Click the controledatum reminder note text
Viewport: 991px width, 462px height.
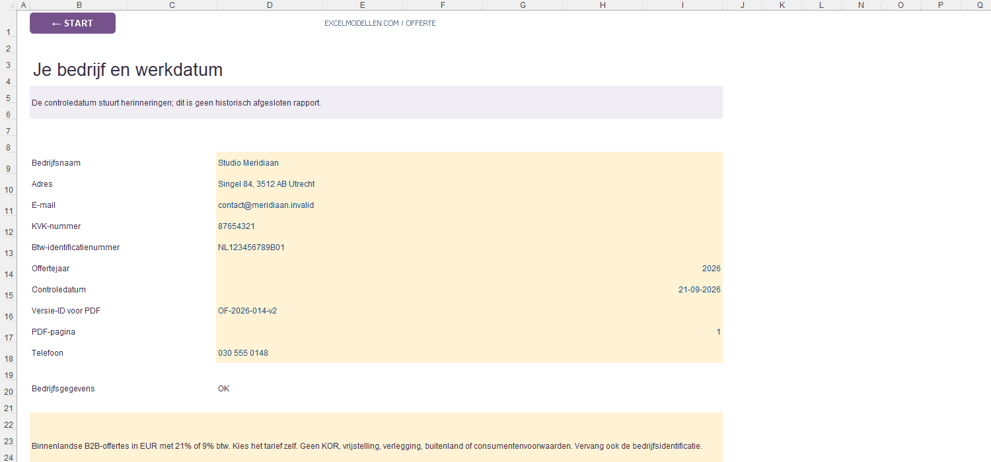(x=176, y=103)
